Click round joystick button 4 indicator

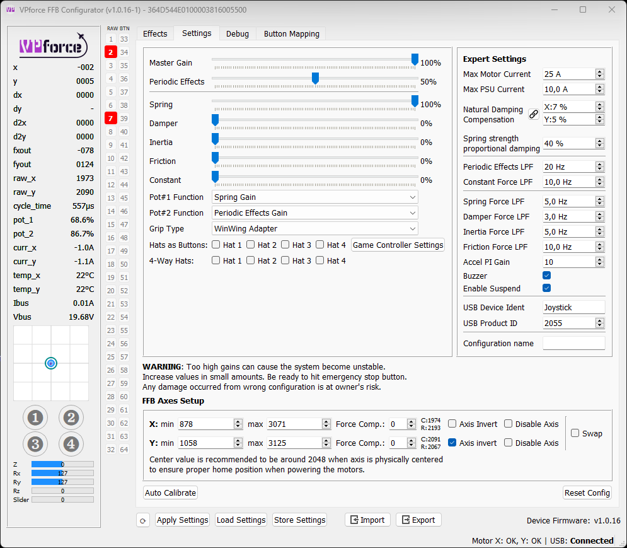point(71,444)
